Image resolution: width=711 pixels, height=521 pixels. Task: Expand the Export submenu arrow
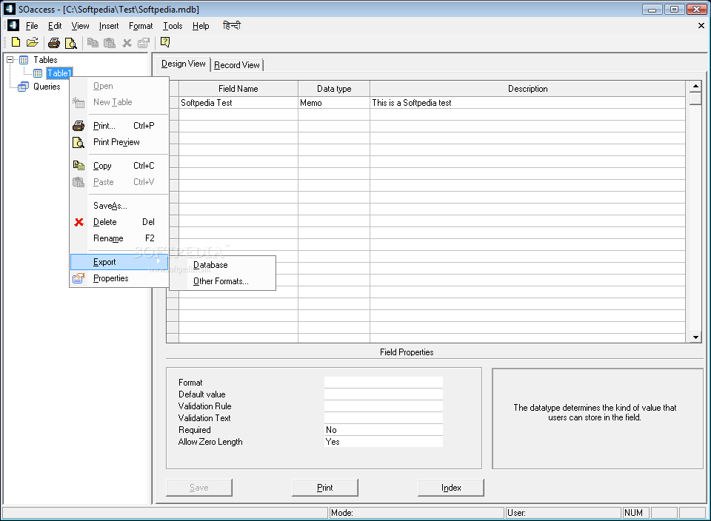click(x=158, y=261)
